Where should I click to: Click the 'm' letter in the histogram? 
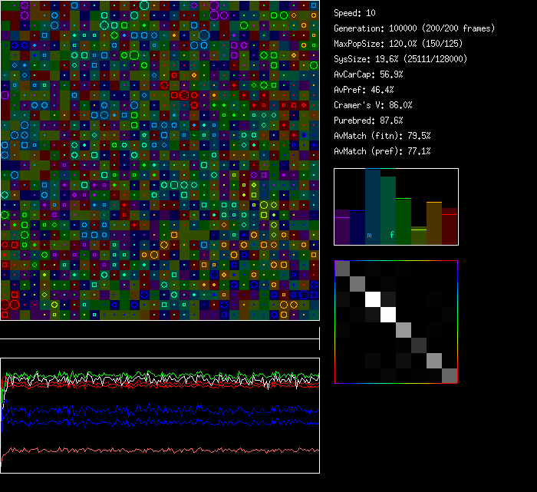coord(370,235)
